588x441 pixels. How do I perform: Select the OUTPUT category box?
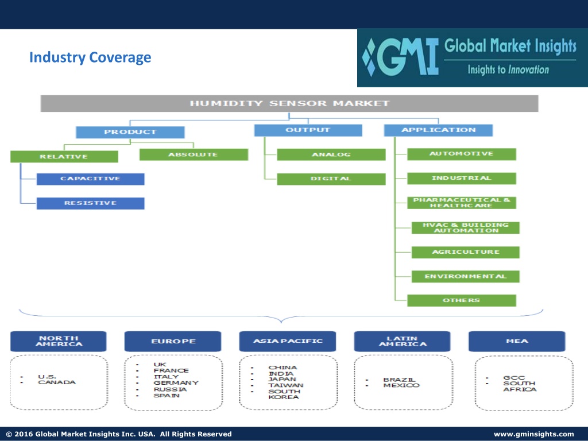point(308,130)
